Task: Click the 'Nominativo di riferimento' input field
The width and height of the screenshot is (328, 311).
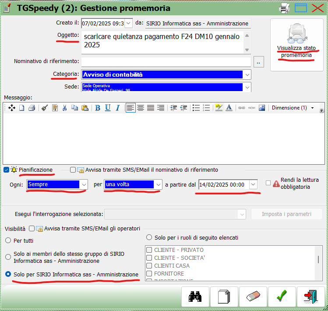Action: (166, 62)
